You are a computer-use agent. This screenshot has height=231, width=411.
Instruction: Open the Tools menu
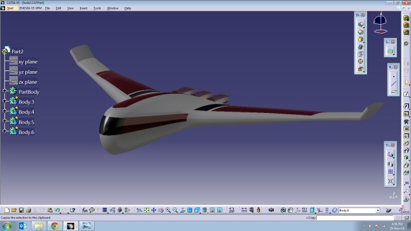97,8
